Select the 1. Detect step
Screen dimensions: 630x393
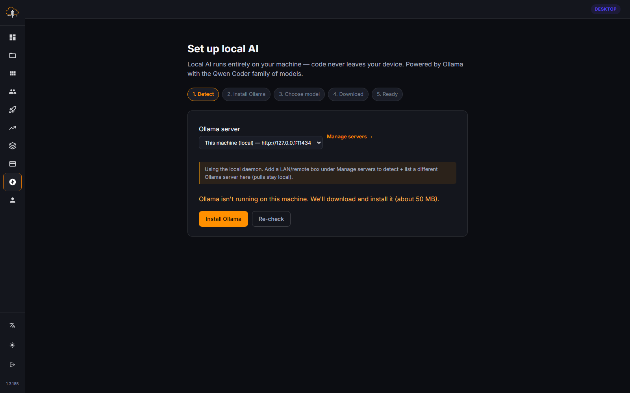(203, 94)
